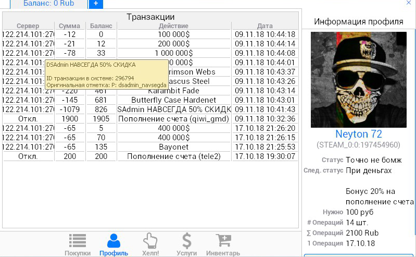The height and width of the screenshot is (257, 416).
Task: Open the Инвентарь cart icon
Action: point(223,244)
